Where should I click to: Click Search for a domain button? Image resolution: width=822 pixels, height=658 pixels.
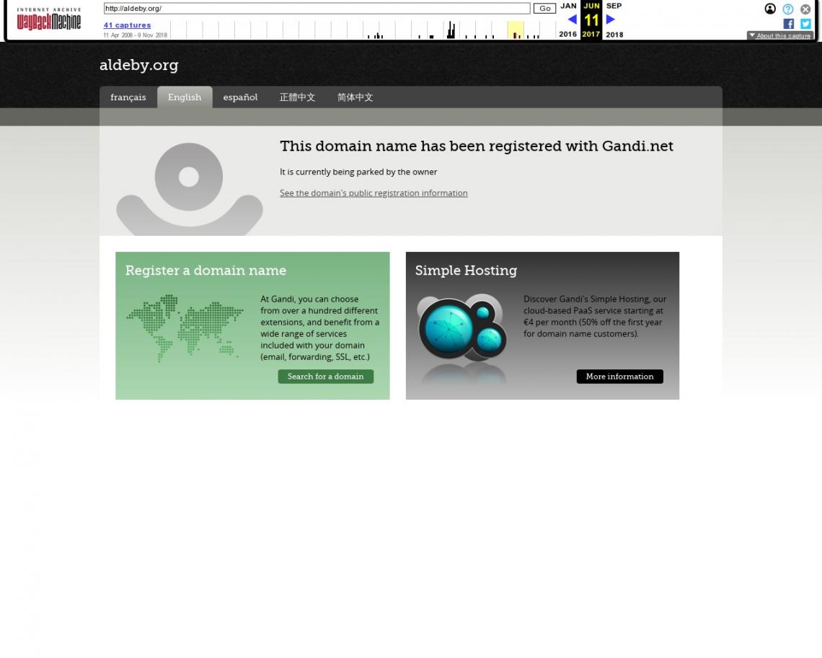(x=325, y=376)
